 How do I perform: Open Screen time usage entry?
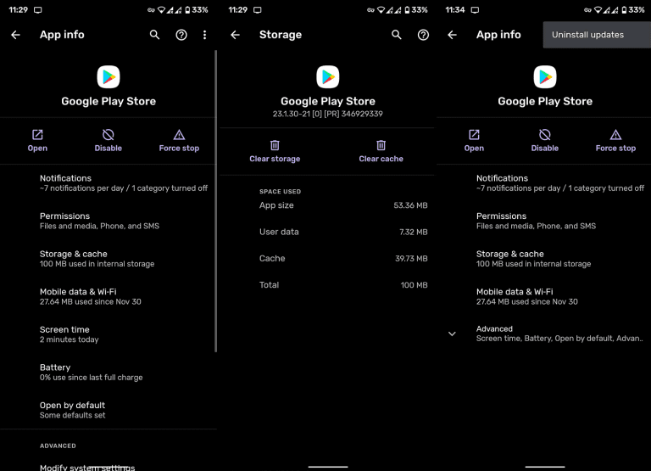pyautogui.click(x=70, y=334)
